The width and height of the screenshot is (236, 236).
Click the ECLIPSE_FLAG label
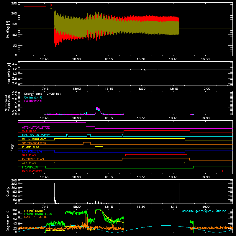32,151
